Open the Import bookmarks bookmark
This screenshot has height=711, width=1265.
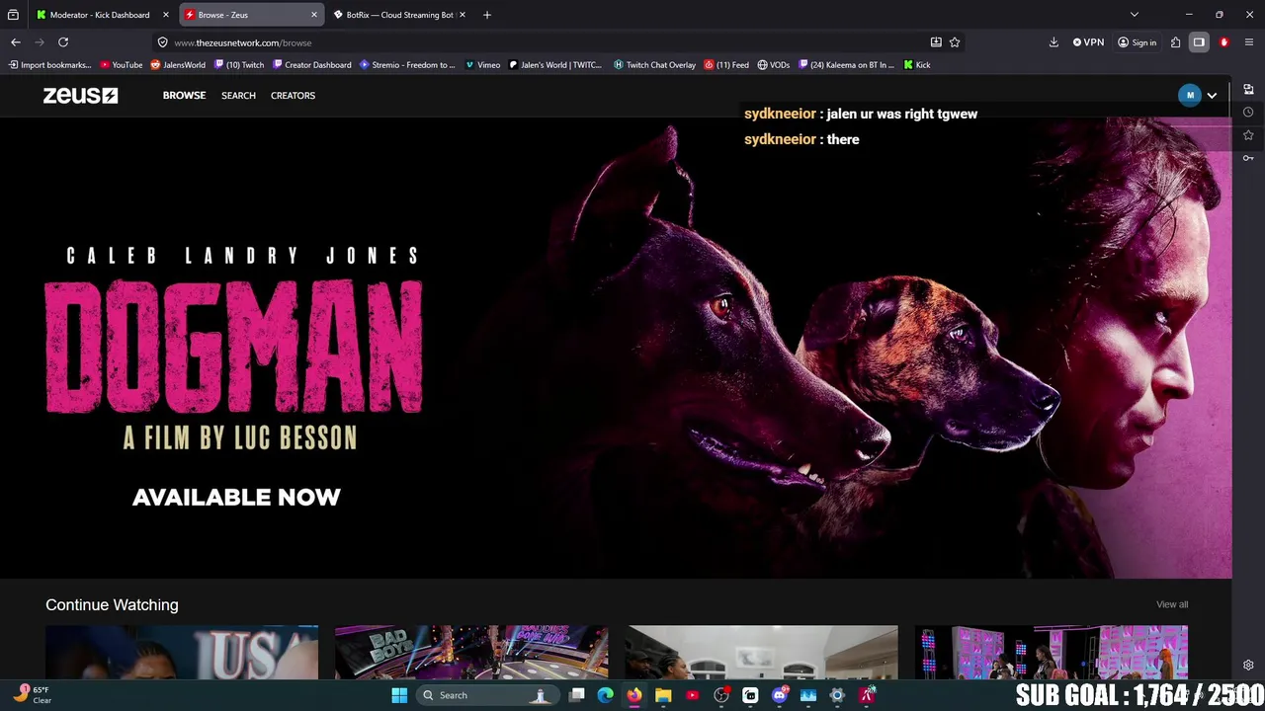pos(49,65)
